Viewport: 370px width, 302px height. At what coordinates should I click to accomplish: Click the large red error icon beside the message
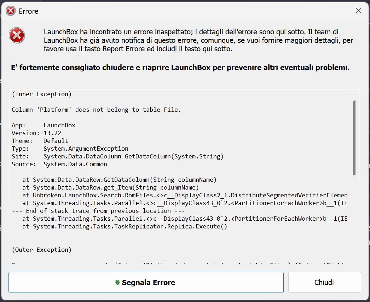[x=17, y=36]
